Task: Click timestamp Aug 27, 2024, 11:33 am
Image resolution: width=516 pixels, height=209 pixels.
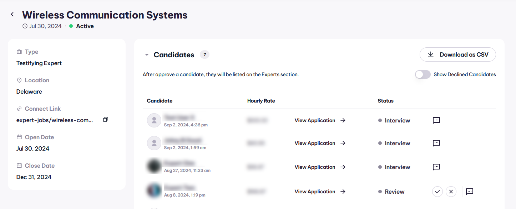Action: point(187,171)
